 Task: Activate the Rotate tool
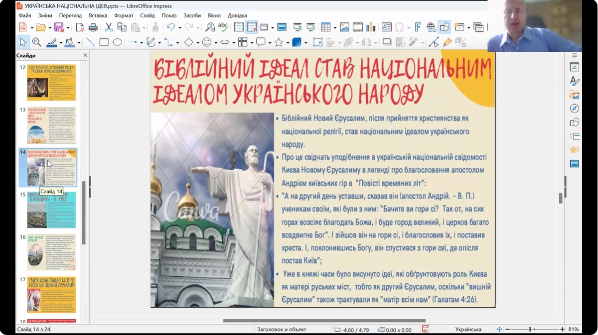tap(317, 42)
